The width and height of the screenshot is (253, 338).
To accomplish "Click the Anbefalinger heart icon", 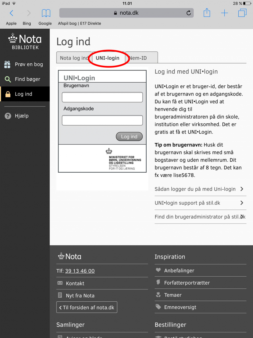I will pos(158,270).
